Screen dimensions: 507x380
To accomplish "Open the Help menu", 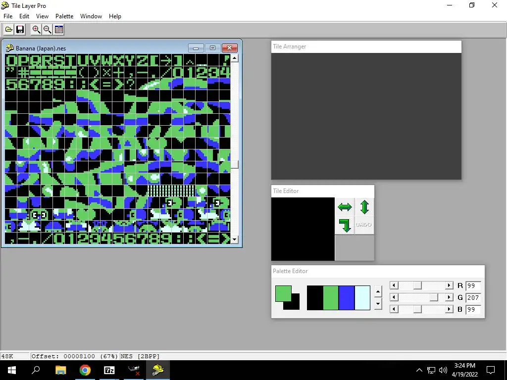I will [115, 16].
